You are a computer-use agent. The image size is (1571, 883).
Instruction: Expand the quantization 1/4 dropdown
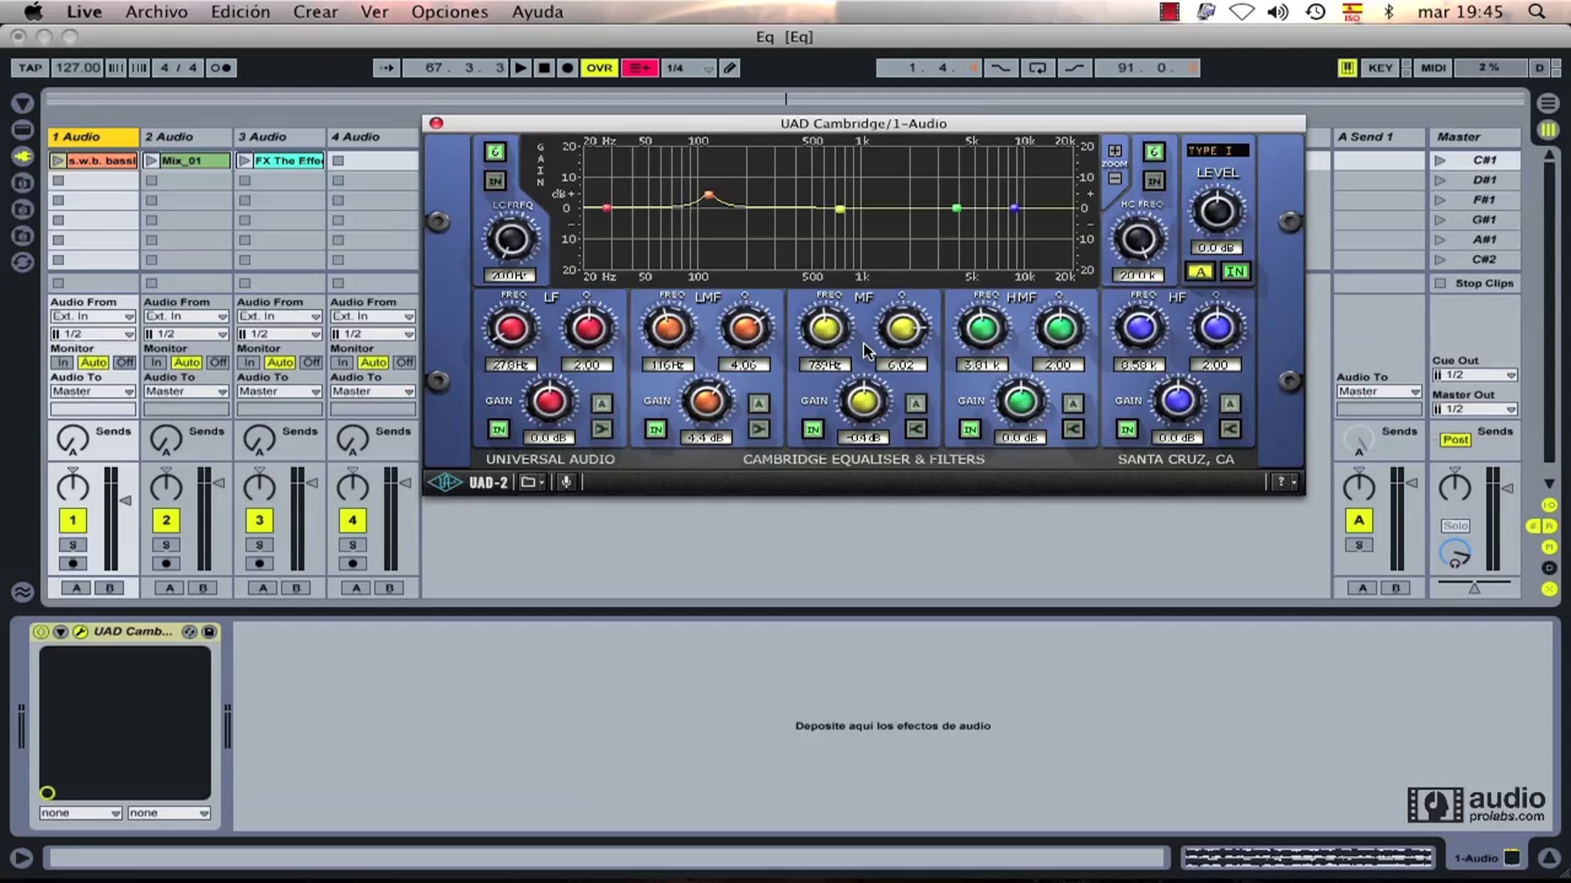(x=689, y=68)
